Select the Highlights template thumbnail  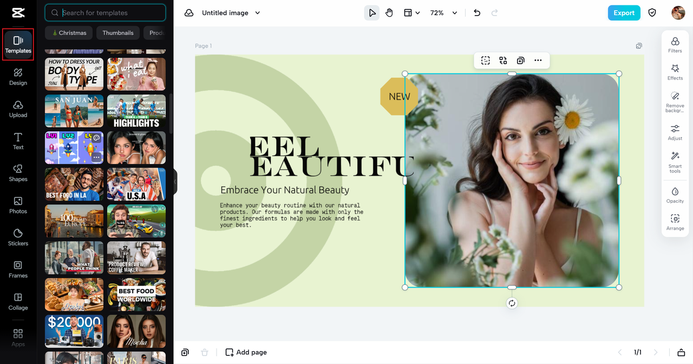pos(136,111)
